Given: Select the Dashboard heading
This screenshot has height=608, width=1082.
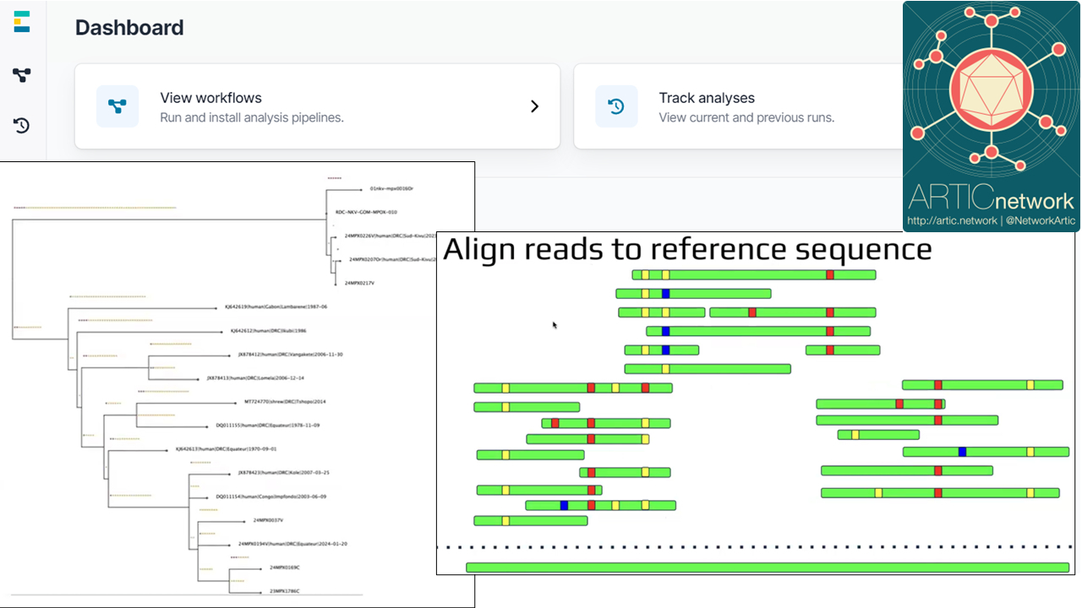Looking at the screenshot, I should pyautogui.click(x=129, y=27).
